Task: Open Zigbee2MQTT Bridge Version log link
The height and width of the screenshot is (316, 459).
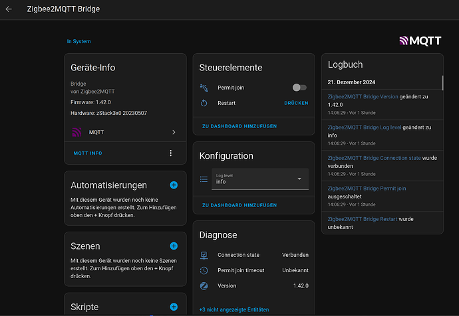Action: tap(363, 97)
